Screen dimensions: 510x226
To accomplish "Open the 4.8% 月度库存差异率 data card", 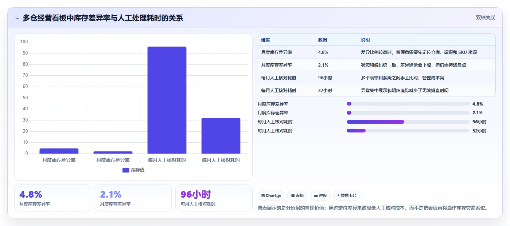I will [x=52, y=198].
